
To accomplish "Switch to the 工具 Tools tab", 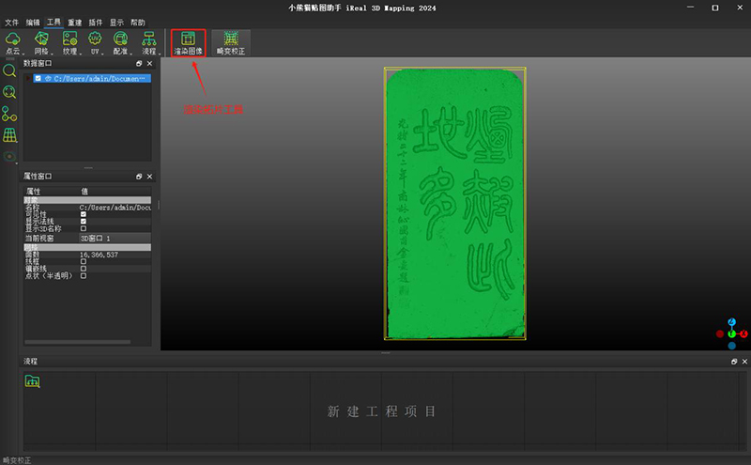I will pyautogui.click(x=54, y=23).
